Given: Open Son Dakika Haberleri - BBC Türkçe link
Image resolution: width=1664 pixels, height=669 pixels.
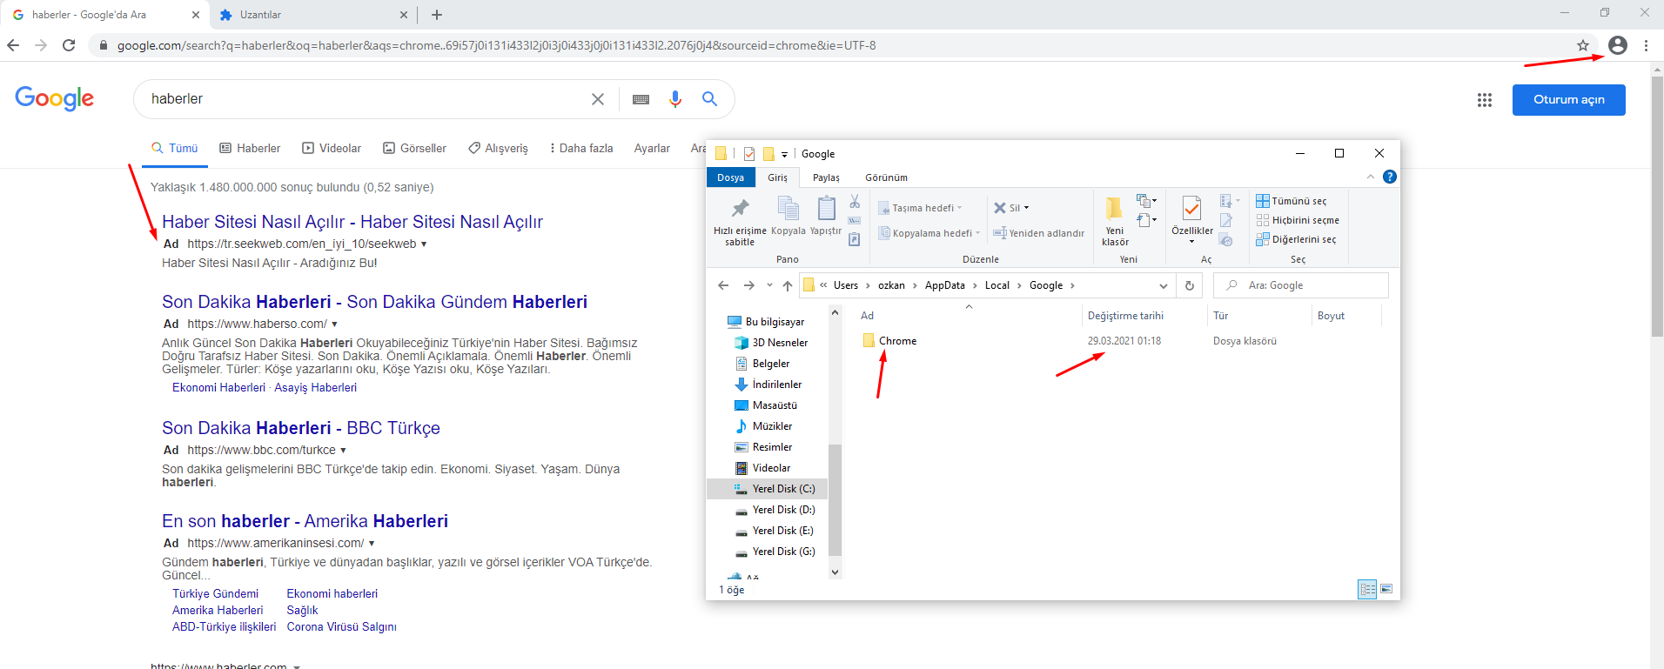Looking at the screenshot, I should click(x=300, y=428).
